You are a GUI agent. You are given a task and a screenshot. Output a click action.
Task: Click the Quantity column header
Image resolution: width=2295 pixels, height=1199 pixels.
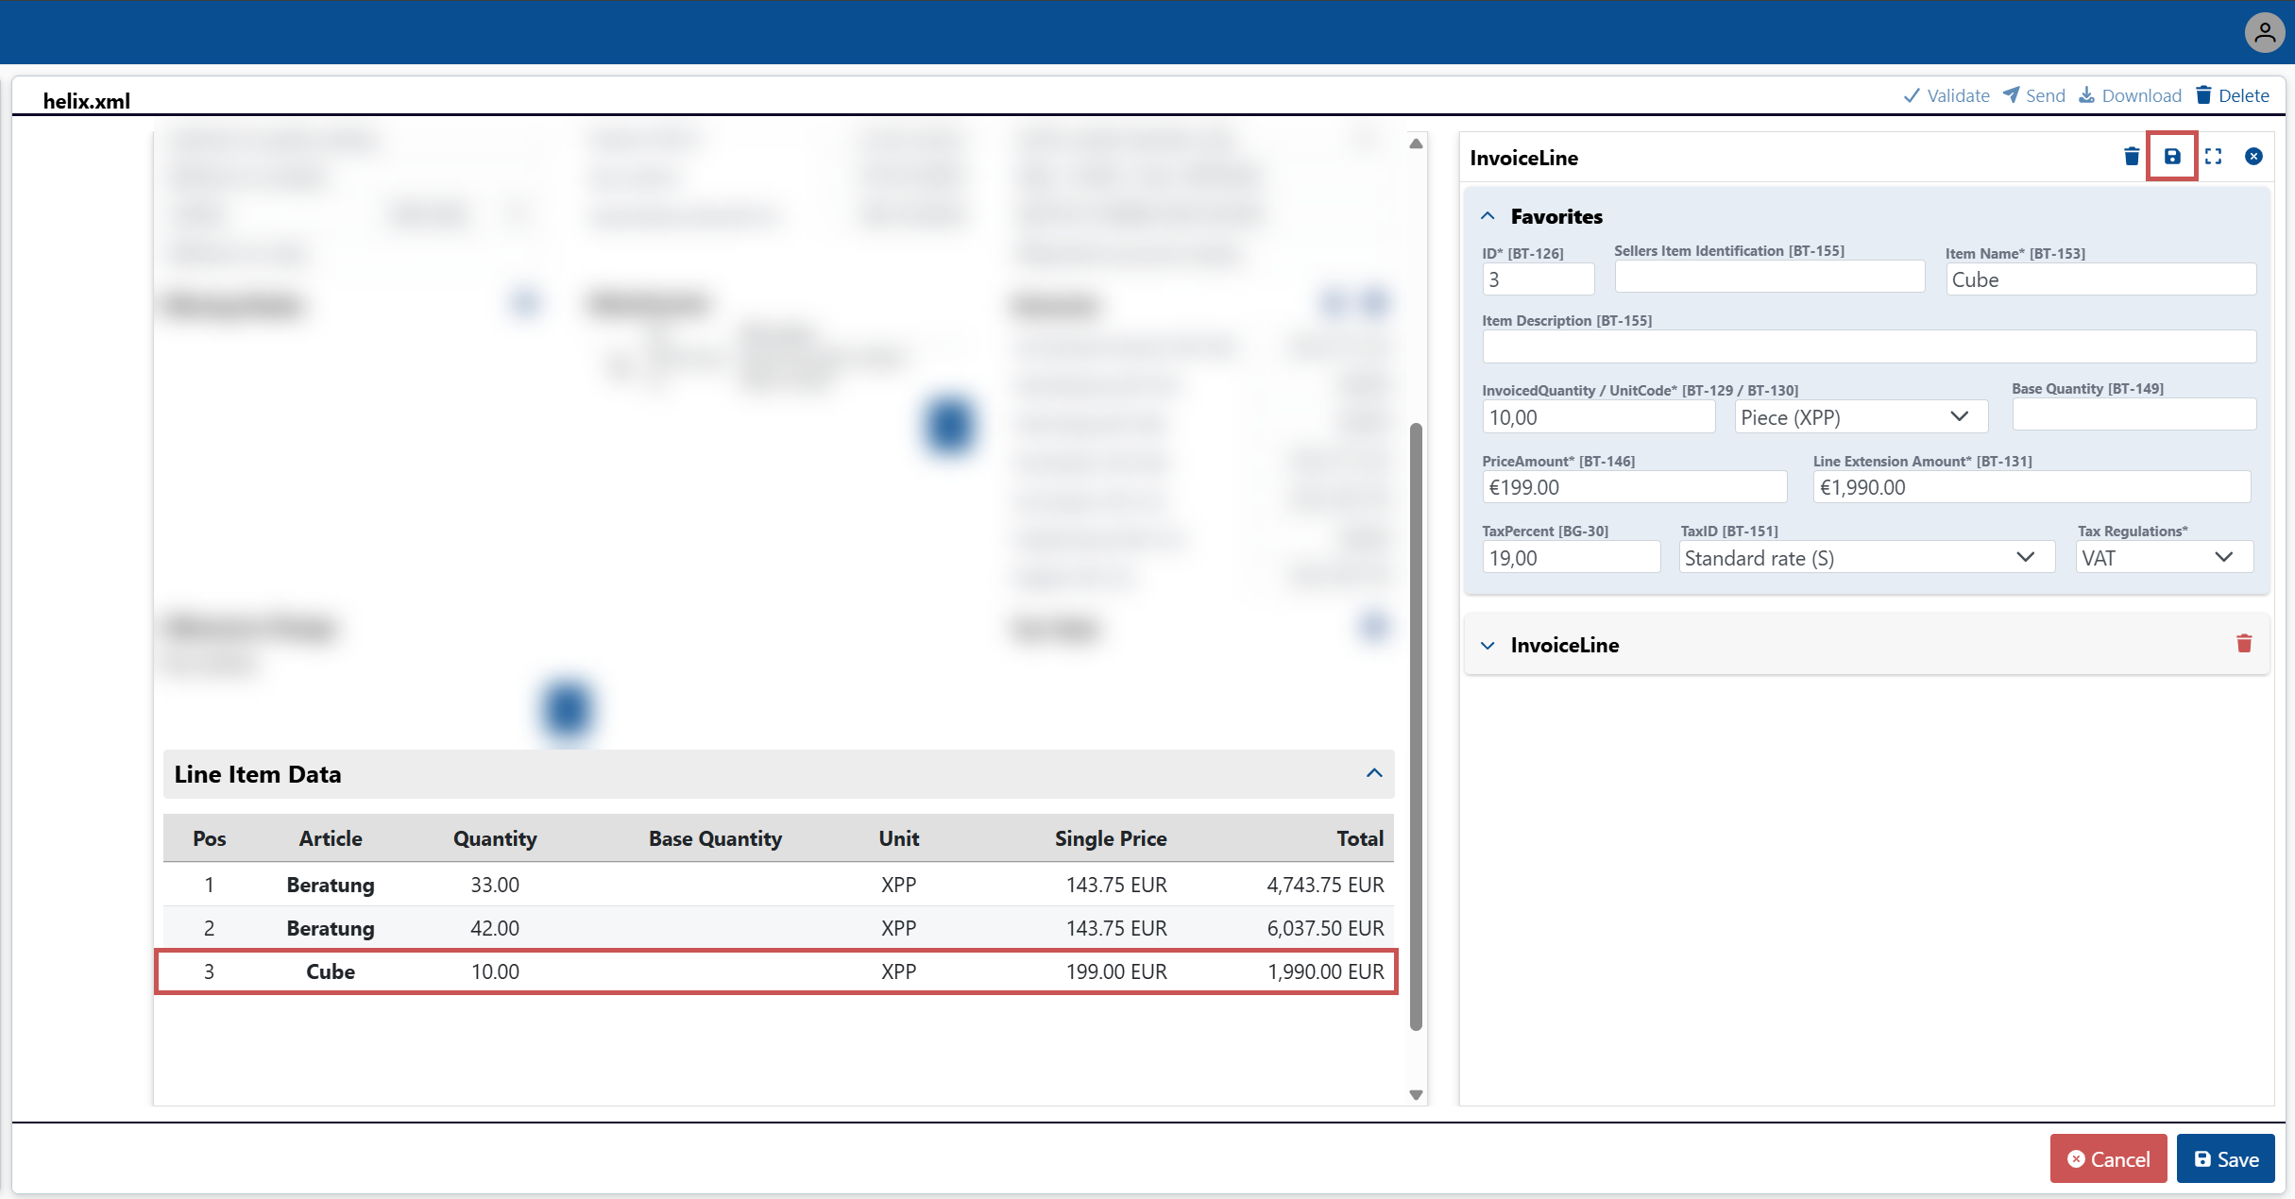point(495,838)
